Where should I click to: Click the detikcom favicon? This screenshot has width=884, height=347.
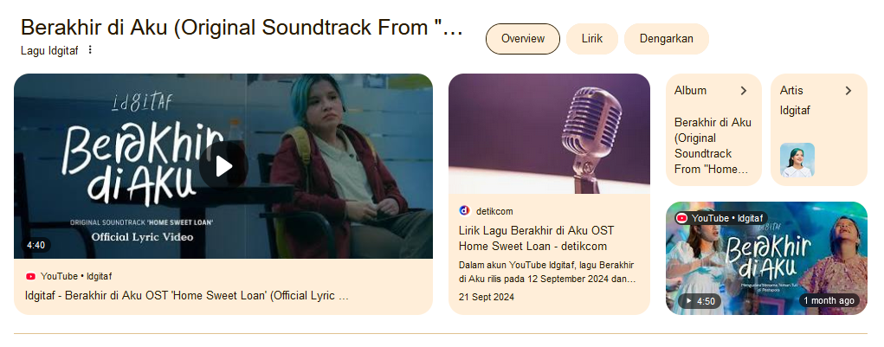(x=465, y=210)
